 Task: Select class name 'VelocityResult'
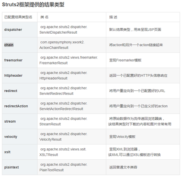click(x=50, y=139)
